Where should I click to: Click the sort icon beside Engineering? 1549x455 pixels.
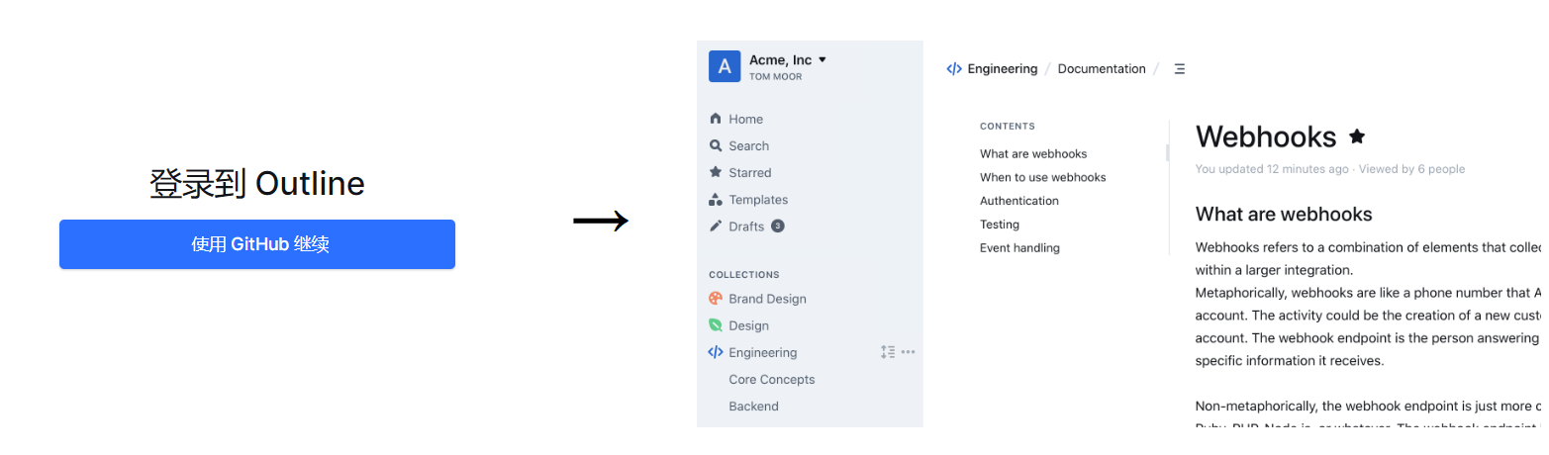coord(888,352)
